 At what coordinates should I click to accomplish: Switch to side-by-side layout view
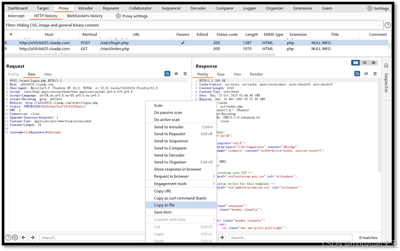[x=355, y=63]
